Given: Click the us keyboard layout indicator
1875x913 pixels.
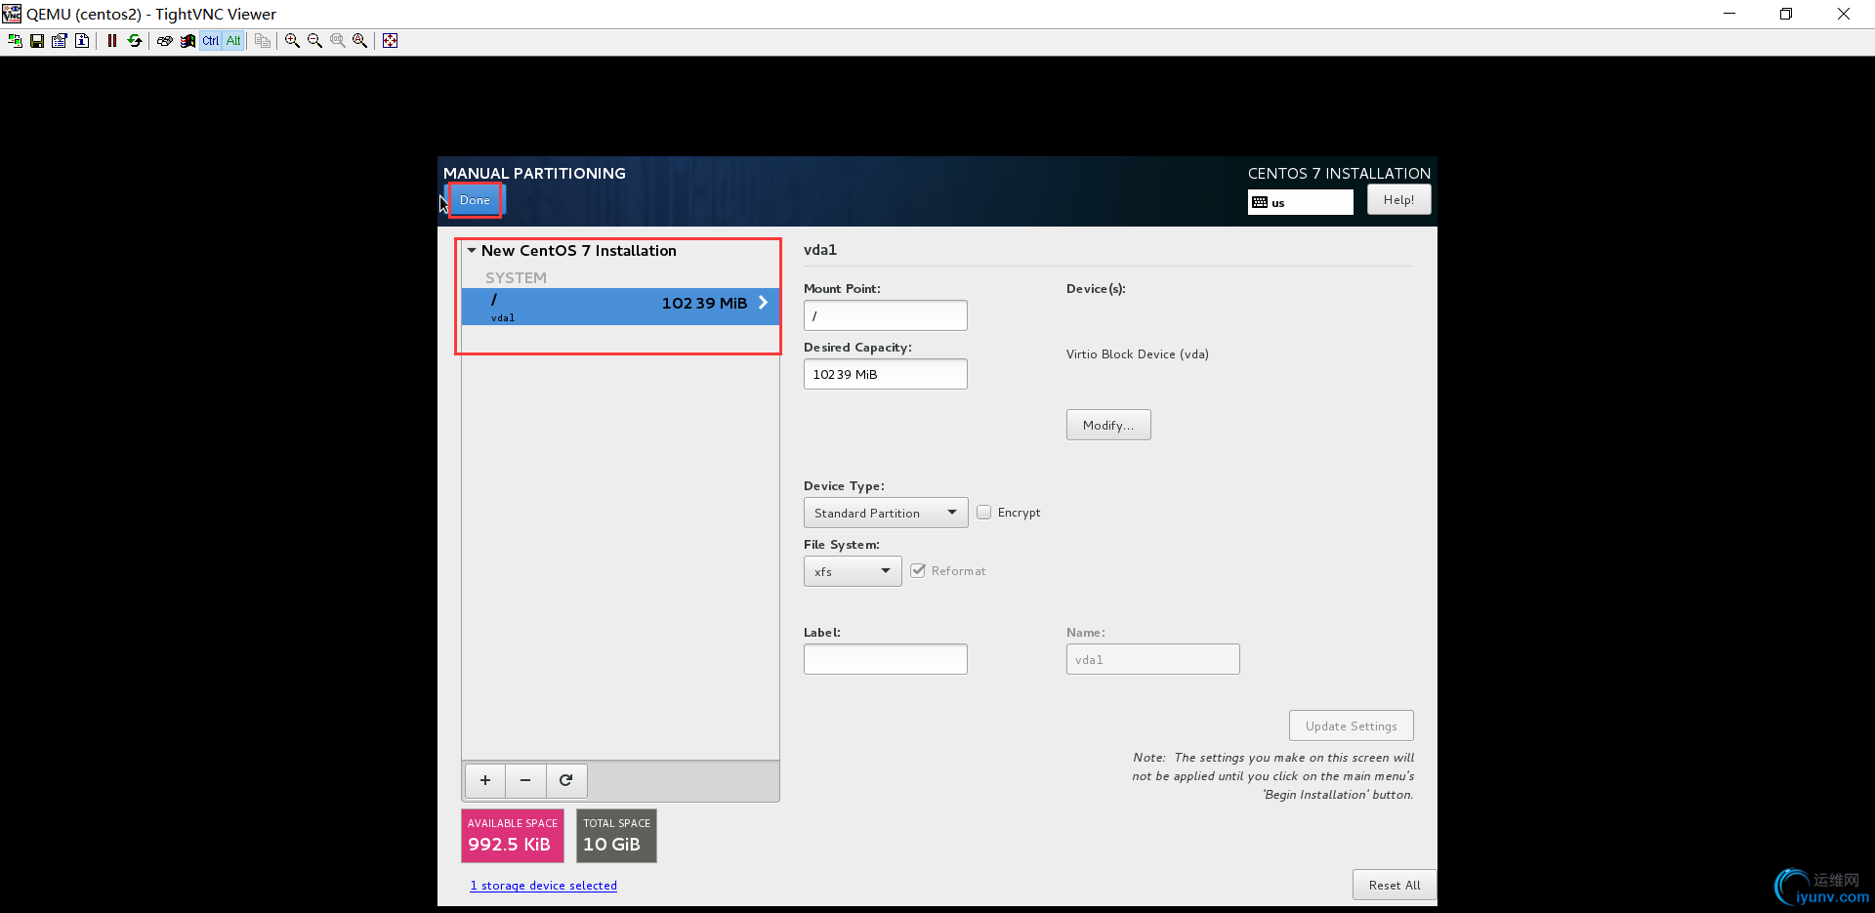Looking at the screenshot, I should point(1300,202).
